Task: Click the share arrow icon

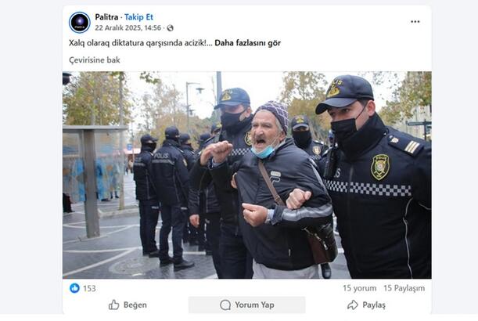Action: (352, 305)
